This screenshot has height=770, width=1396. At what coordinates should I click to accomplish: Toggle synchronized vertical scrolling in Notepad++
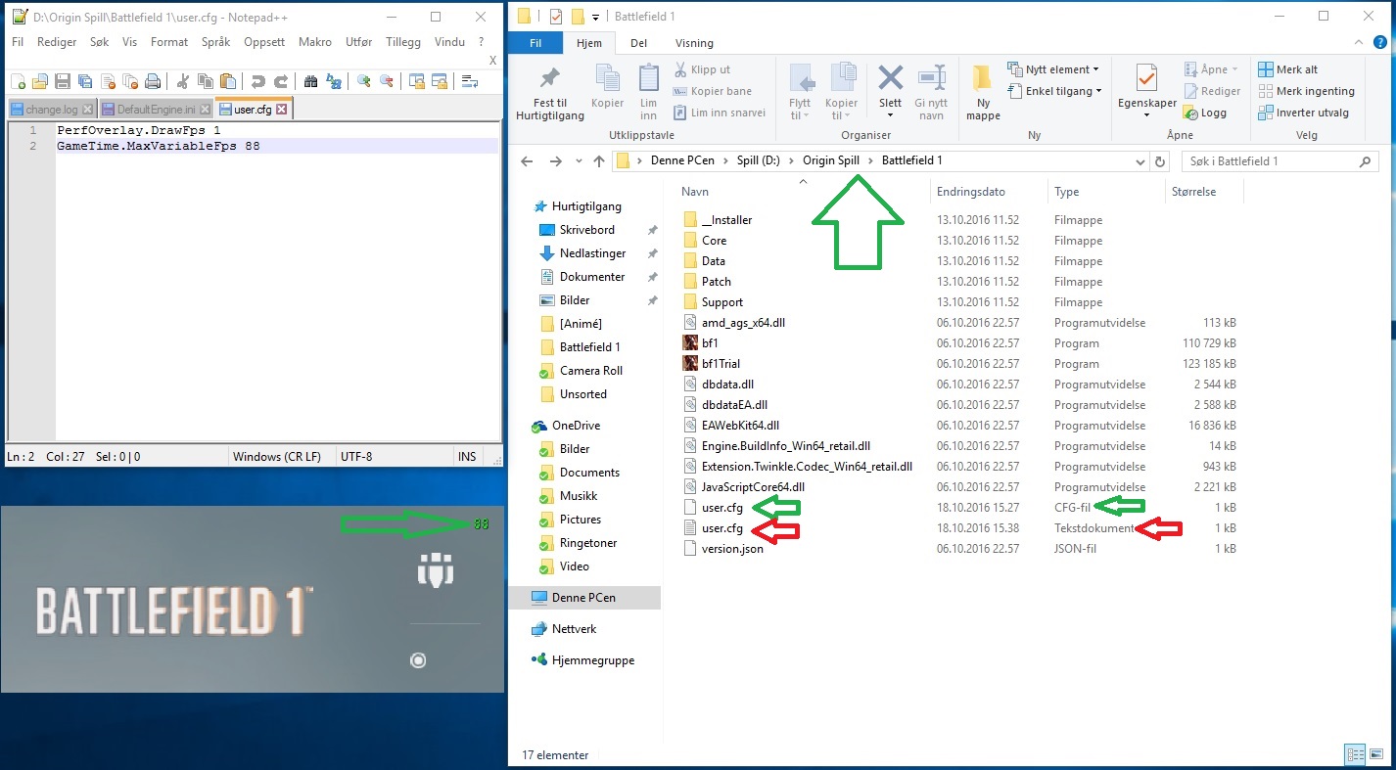click(416, 81)
